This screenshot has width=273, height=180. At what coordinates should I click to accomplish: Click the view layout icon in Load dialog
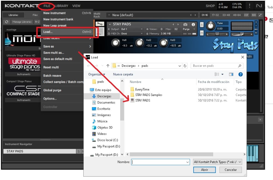click(217, 74)
